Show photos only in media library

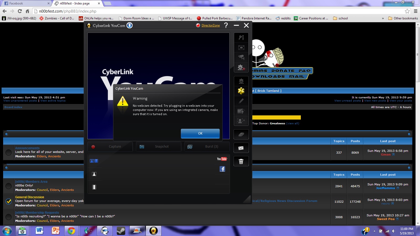(94, 174)
